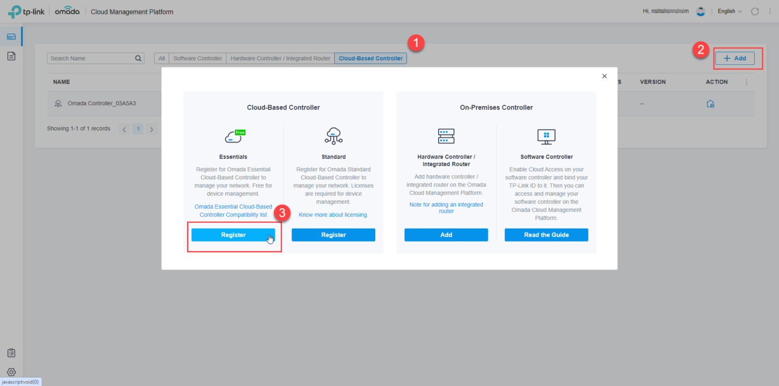
Task: Open the Know more about licensing link
Action: point(333,215)
